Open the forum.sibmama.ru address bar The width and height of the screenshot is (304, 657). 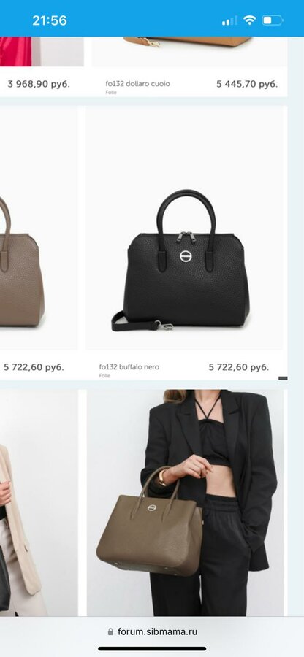pyautogui.click(x=152, y=631)
